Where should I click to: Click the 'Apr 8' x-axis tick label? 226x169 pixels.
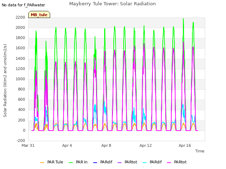[x=106, y=145]
